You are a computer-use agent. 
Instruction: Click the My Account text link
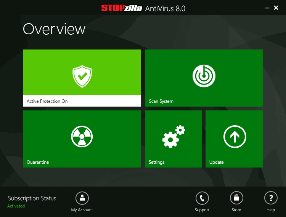82,210
